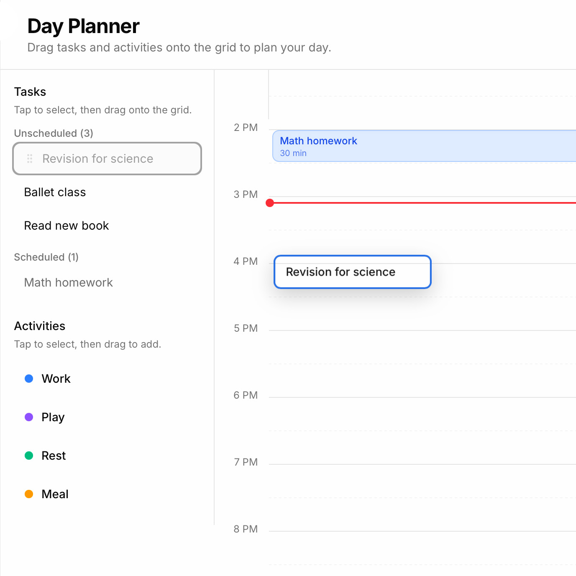This screenshot has height=576, width=576.
Task: Select the Revision for science grid placeholder
Action: click(352, 272)
